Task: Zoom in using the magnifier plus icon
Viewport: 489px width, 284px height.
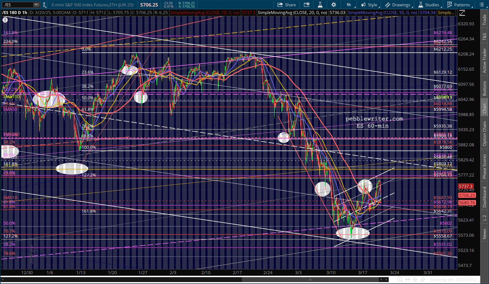Action: pyautogui.click(x=400, y=280)
